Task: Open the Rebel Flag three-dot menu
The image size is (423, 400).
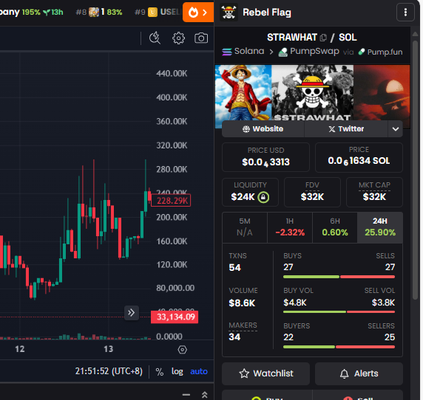Action: coord(405,12)
